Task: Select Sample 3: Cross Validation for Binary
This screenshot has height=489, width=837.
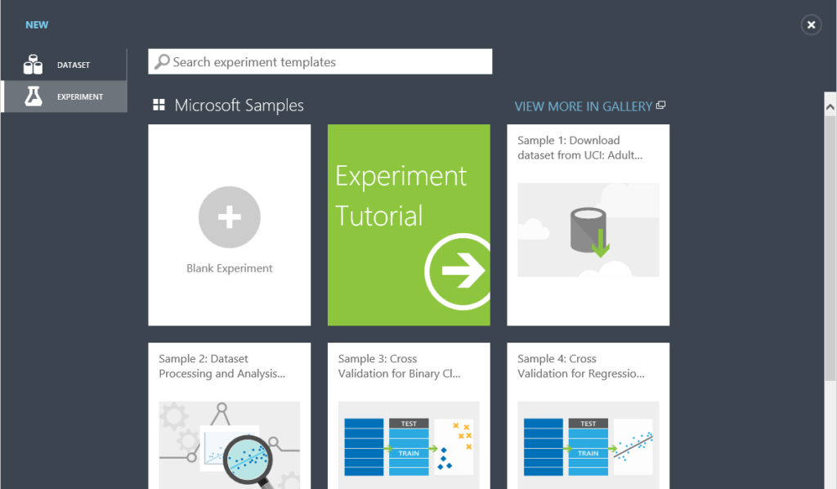Action: [409, 417]
